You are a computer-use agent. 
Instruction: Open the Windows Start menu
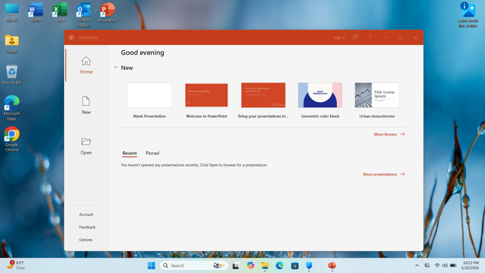[151, 265]
